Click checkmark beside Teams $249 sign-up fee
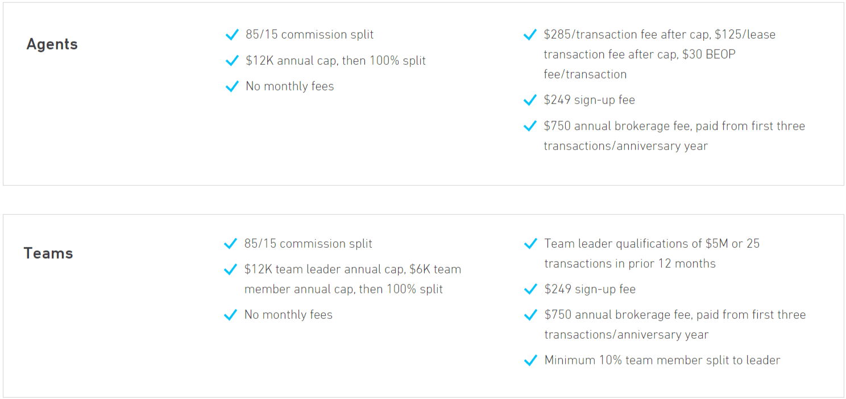846x399 pixels. tap(530, 290)
